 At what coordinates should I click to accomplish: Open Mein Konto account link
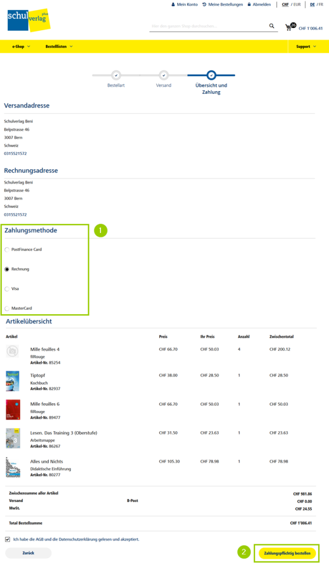click(x=184, y=4)
